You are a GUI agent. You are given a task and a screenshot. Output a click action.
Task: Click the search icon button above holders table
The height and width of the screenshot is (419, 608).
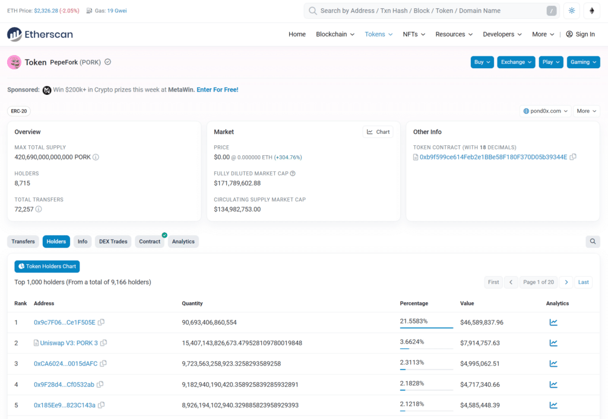pos(593,241)
